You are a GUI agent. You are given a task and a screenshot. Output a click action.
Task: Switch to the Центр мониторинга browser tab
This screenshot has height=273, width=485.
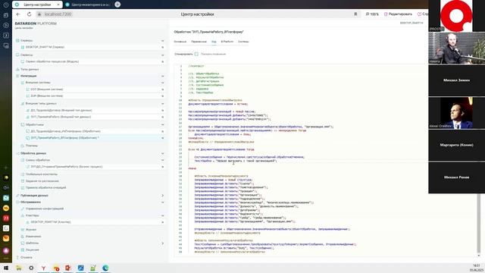coord(89,5)
